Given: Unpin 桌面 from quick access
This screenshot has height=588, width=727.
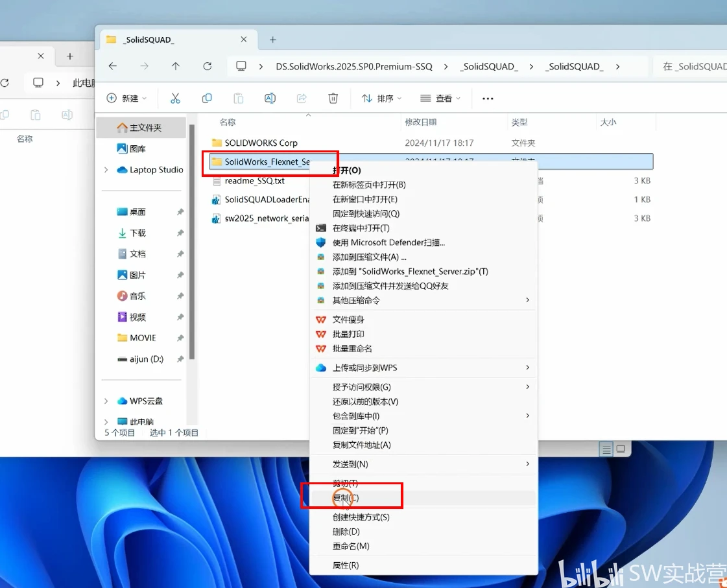Looking at the screenshot, I should pos(180,212).
